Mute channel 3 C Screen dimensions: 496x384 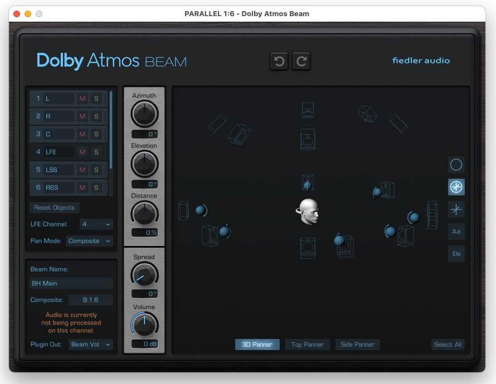[82, 134]
